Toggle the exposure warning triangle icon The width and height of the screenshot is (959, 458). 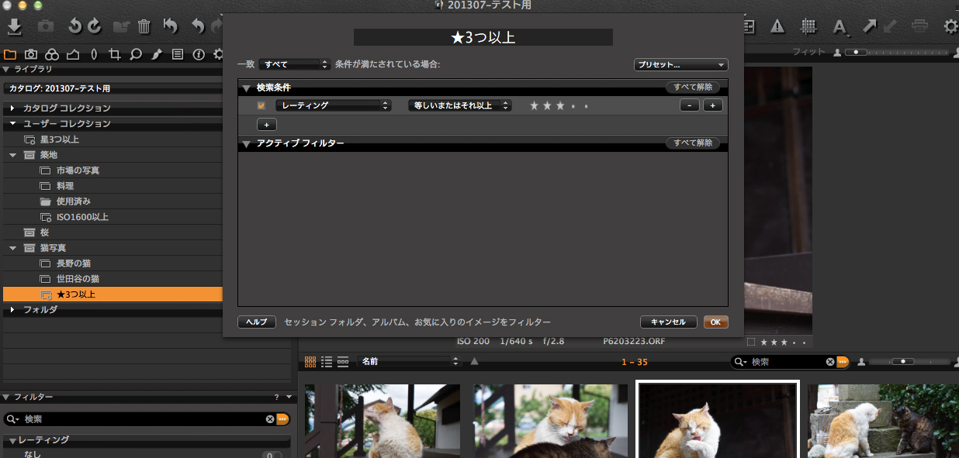[x=777, y=26]
